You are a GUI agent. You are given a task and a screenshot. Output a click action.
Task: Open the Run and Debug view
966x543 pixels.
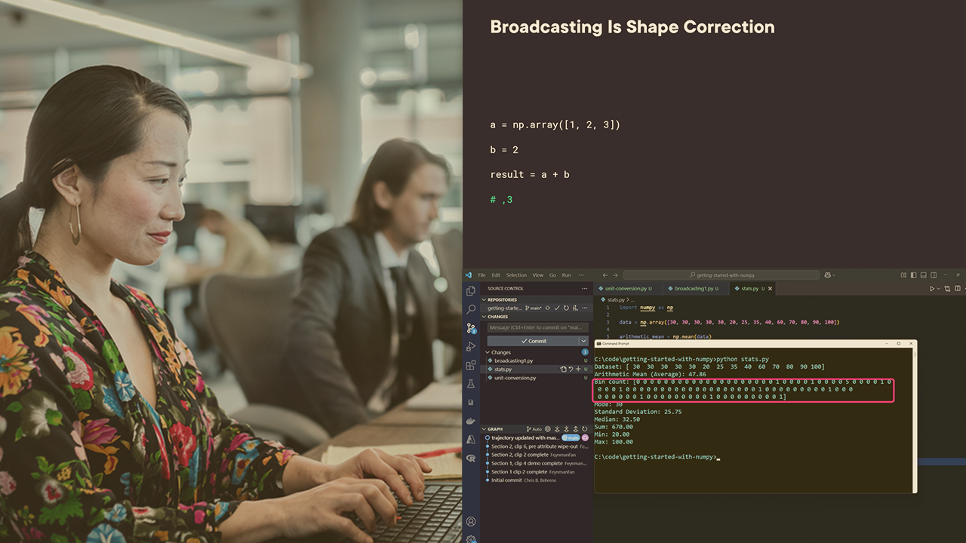click(471, 347)
